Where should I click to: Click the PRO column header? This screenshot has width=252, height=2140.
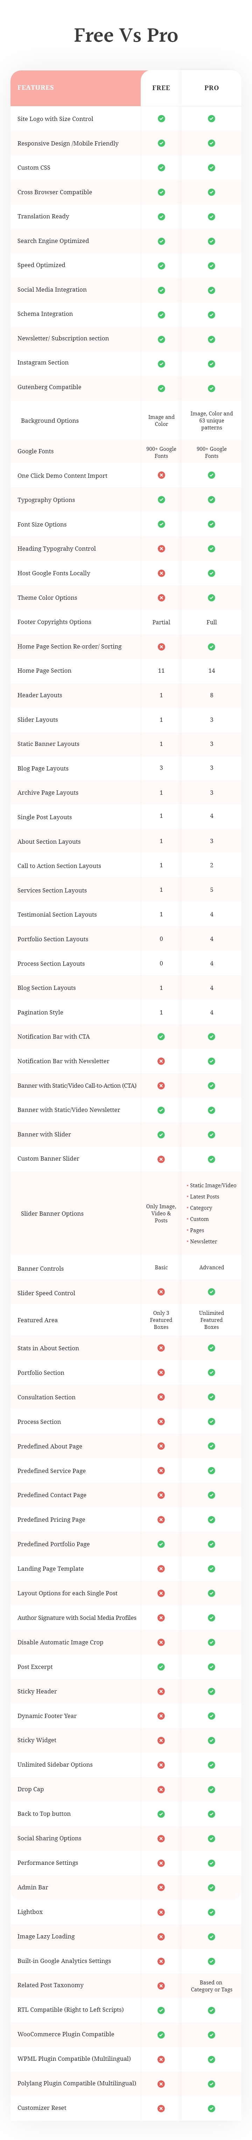[211, 87]
